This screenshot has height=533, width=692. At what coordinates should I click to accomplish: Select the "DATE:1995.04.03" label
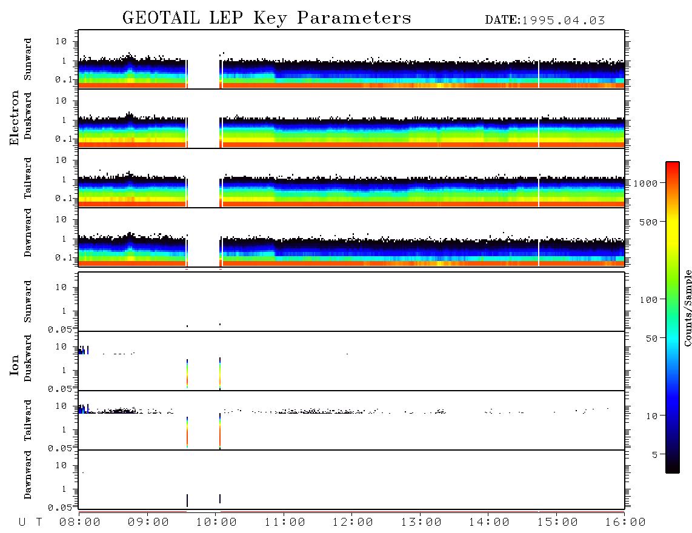pos(545,21)
